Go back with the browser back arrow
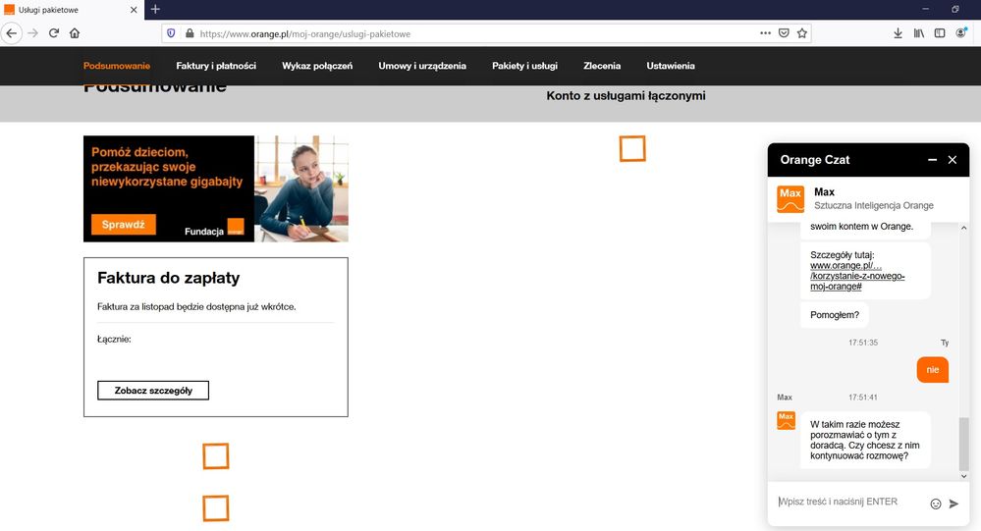This screenshot has width=981, height=531. tap(12, 33)
